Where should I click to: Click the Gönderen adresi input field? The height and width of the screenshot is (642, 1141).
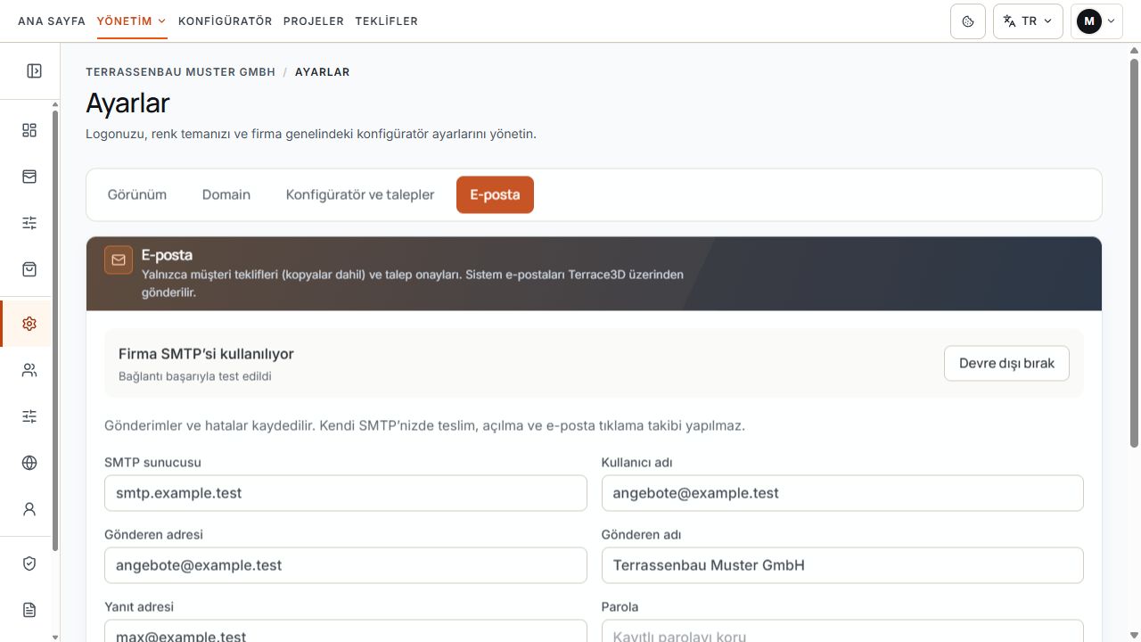(x=346, y=565)
